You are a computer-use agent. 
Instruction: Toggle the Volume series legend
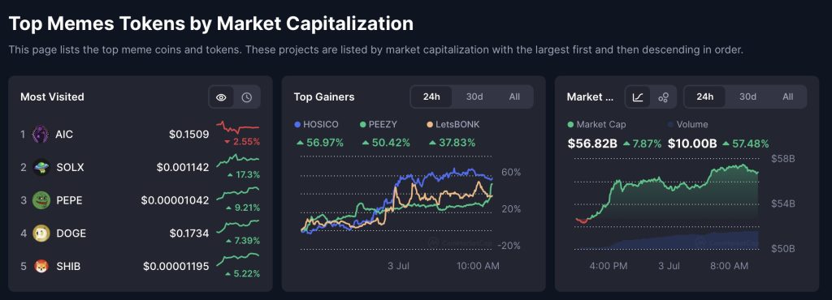[x=688, y=124]
